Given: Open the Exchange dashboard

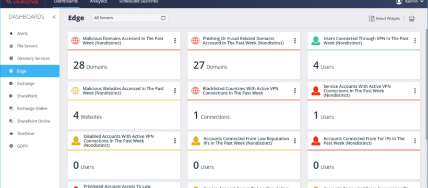Looking at the screenshot, I should tap(26, 84).
